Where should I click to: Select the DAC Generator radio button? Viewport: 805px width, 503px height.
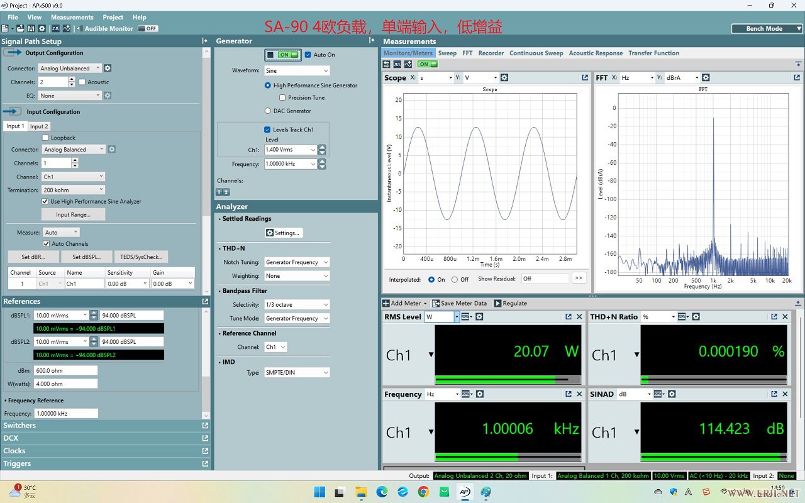[268, 111]
